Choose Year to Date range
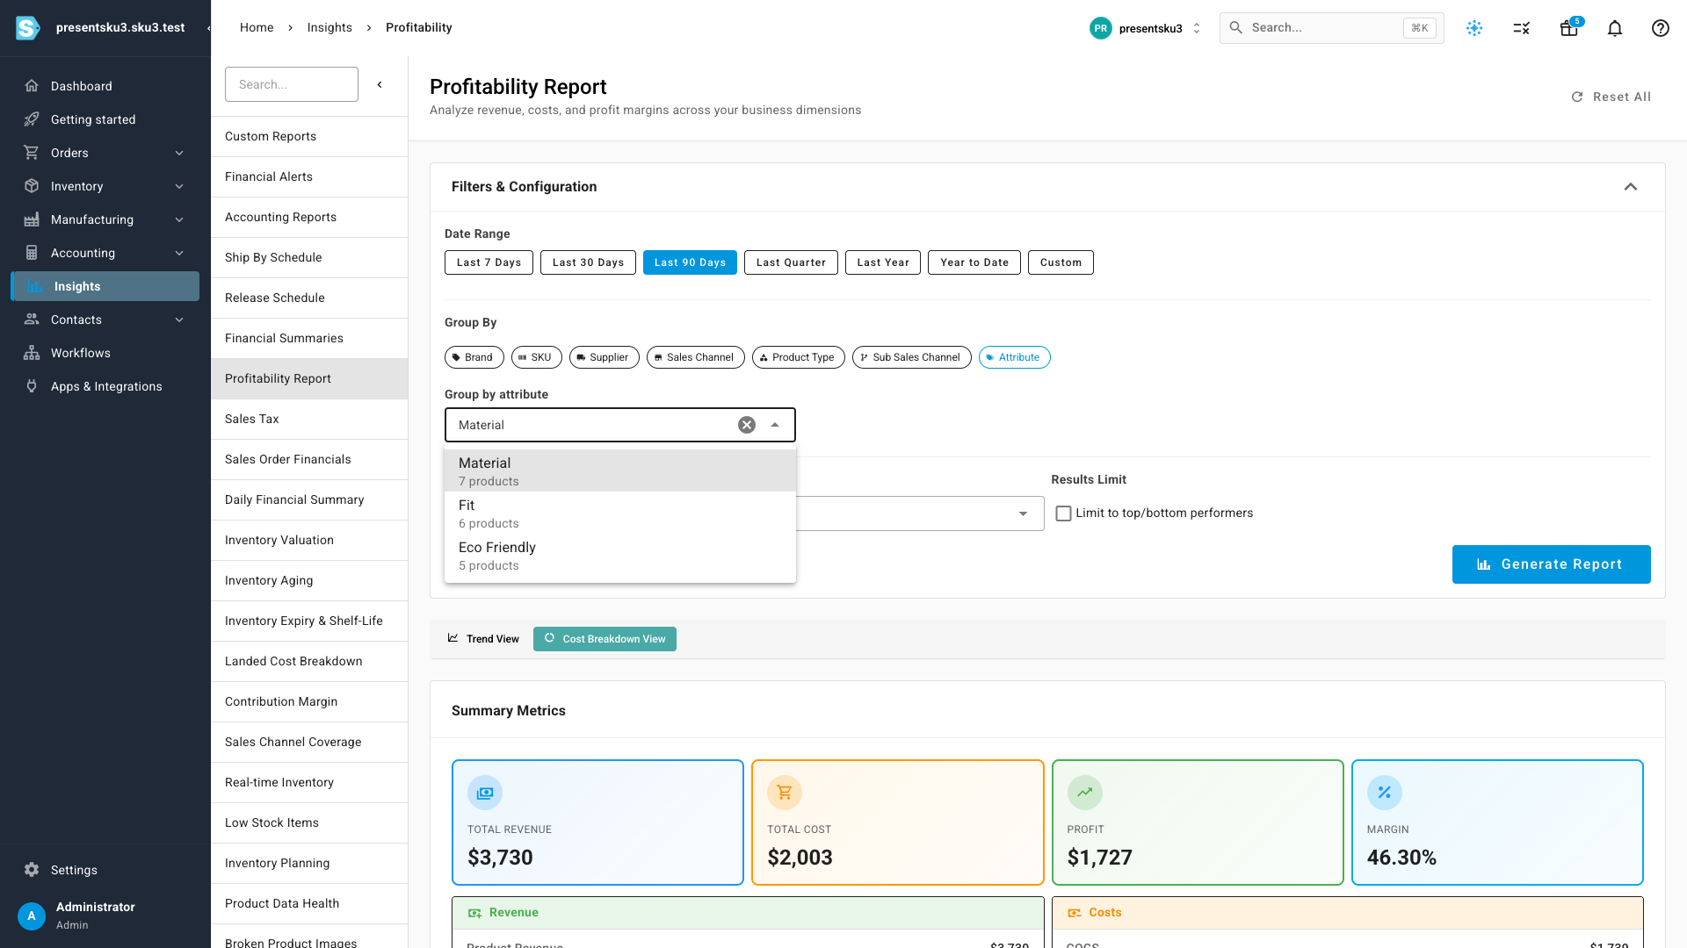Screen dimensions: 1687x948 [x=974, y=262]
